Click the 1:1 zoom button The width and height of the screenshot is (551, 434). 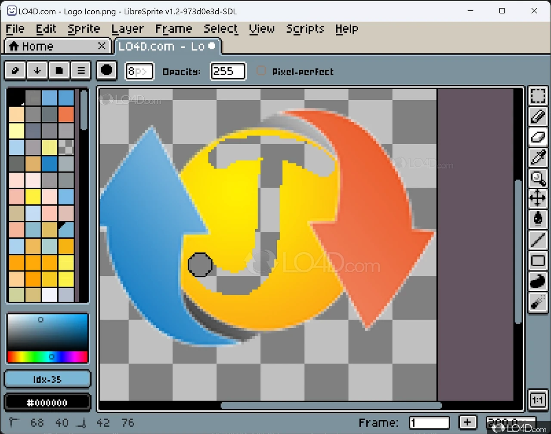[x=538, y=400]
